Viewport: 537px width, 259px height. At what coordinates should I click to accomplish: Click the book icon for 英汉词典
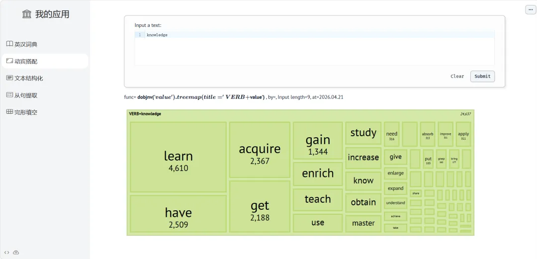(x=9, y=44)
